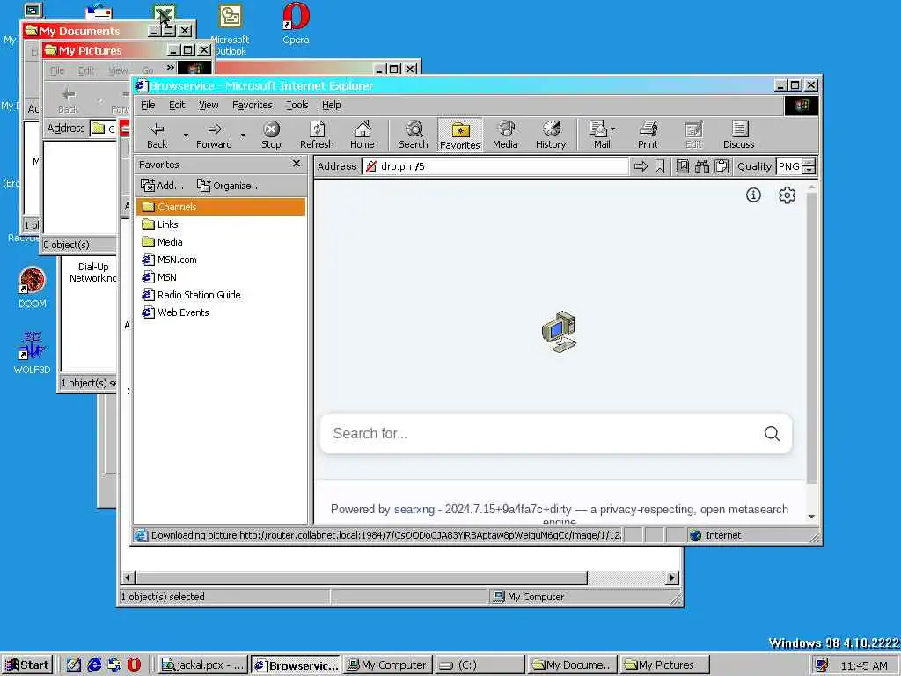Screen dimensions: 901x676
Task: Open the Web Events favorite
Action: click(175, 312)
